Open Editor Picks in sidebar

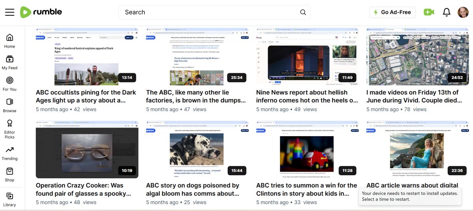point(9,129)
